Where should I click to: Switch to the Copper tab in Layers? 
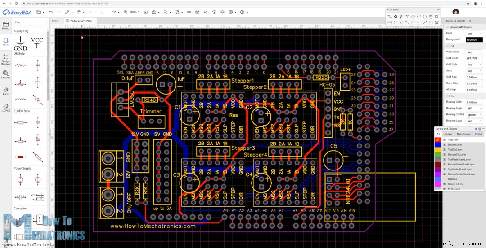click(448, 134)
